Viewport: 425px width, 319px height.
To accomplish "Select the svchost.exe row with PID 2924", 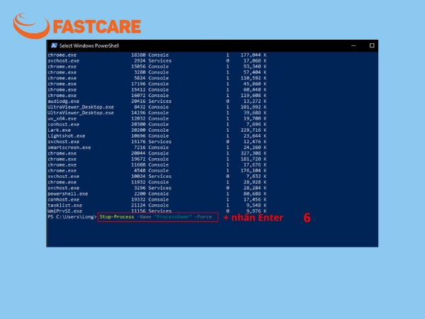I will [157, 61].
